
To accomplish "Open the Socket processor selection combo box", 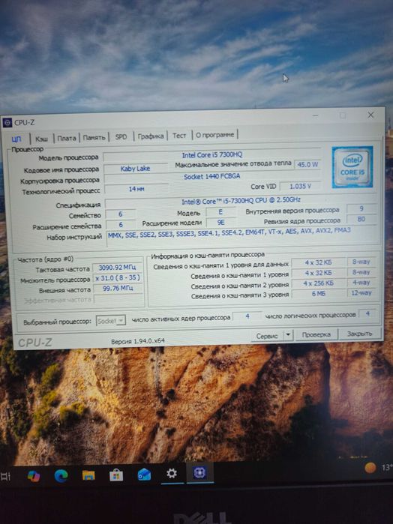I will [x=111, y=321].
